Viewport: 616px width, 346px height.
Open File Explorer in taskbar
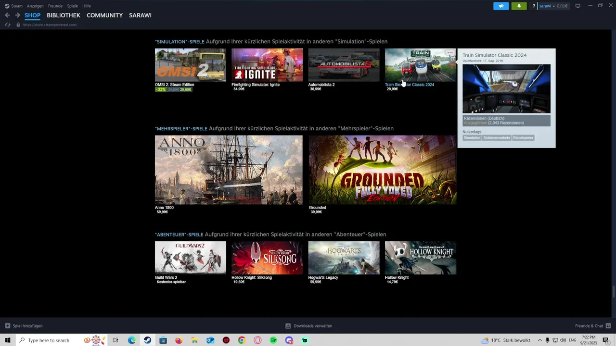click(x=194, y=340)
